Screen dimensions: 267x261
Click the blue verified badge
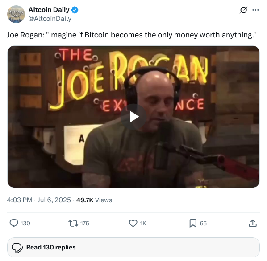click(75, 10)
